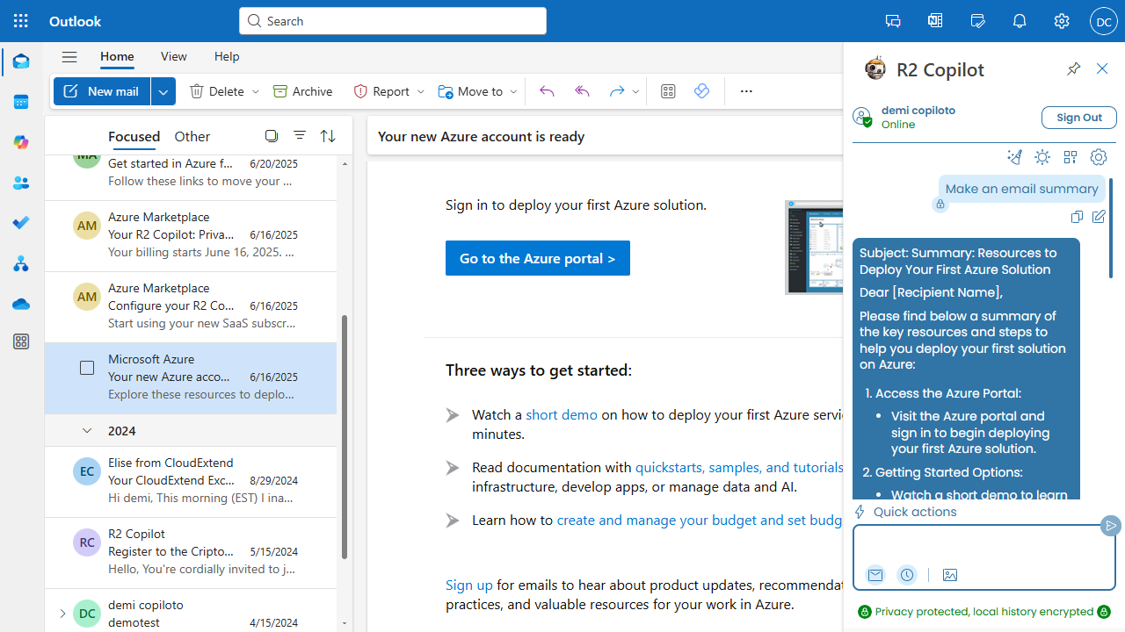The height and width of the screenshot is (632, 1125).
Task: Expand the Delete dropdown arrow
Action: click(x=256, y=91)
